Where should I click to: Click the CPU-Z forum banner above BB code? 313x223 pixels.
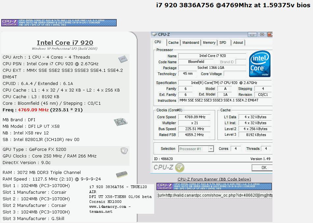[214, 186]
